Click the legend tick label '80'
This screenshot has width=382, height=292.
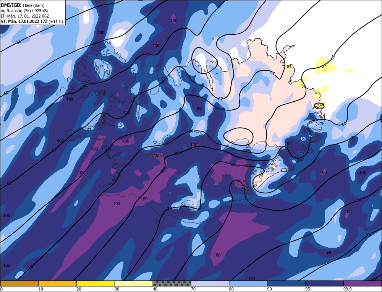click(x=231, y=289)
